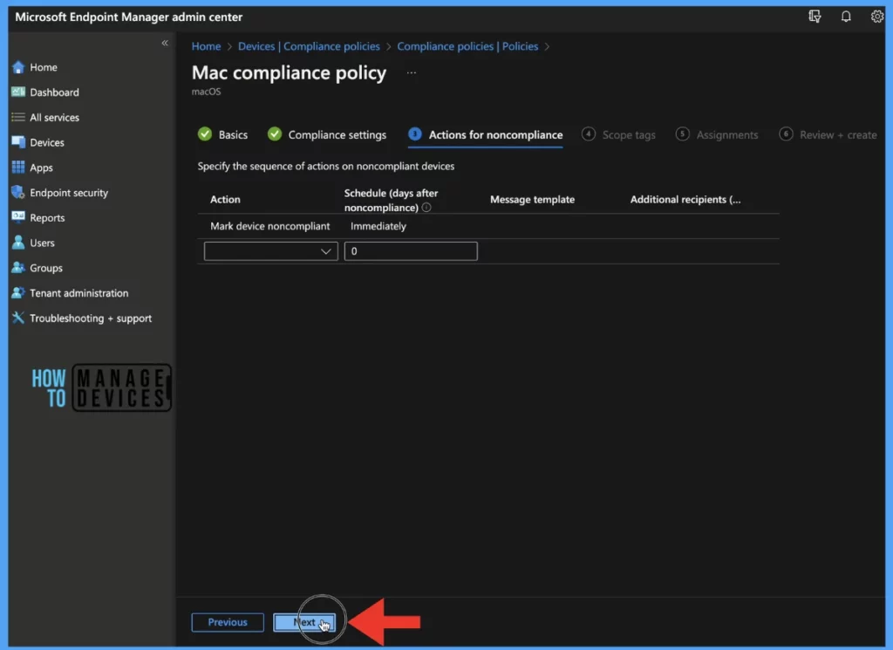Open Devices | Compliance policies breadcrumb
This screenshot has width=893, height=650.
[x=309, y=46]
